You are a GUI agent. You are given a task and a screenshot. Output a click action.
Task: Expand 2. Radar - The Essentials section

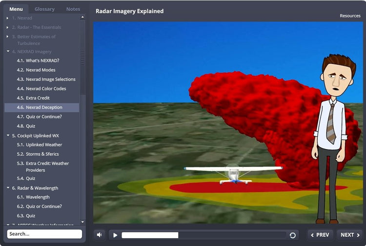pos(8,27)
